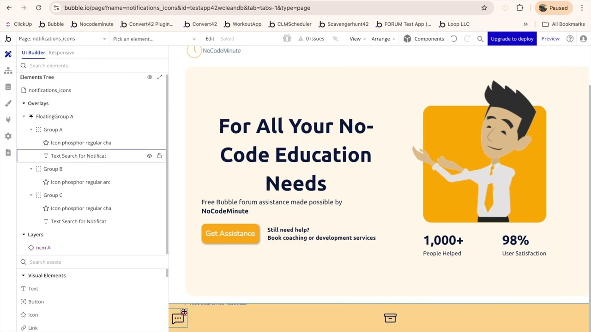This screenshot has height=332, width=591.
Task: Collapse Group C in tree
Action: [x=31, y=195]
